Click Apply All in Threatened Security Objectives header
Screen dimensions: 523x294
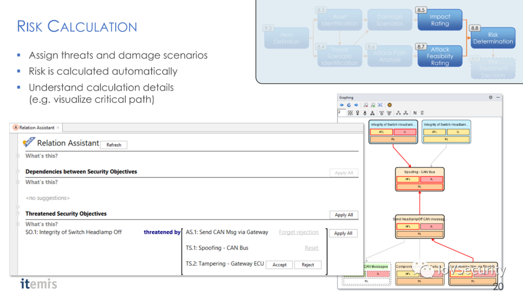[x=344, y=215]
